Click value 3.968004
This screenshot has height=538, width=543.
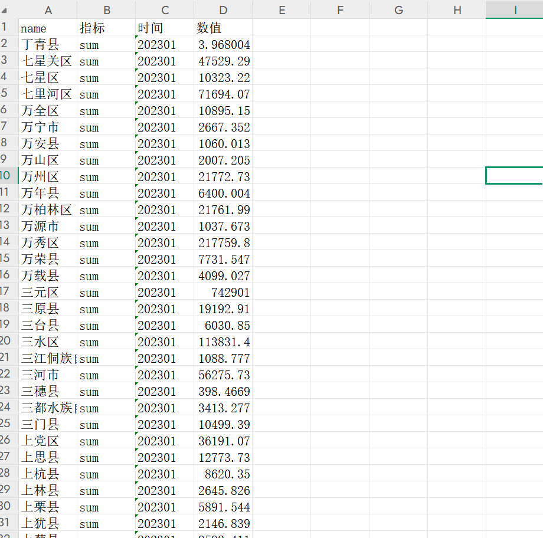click(x=223, y=44)
